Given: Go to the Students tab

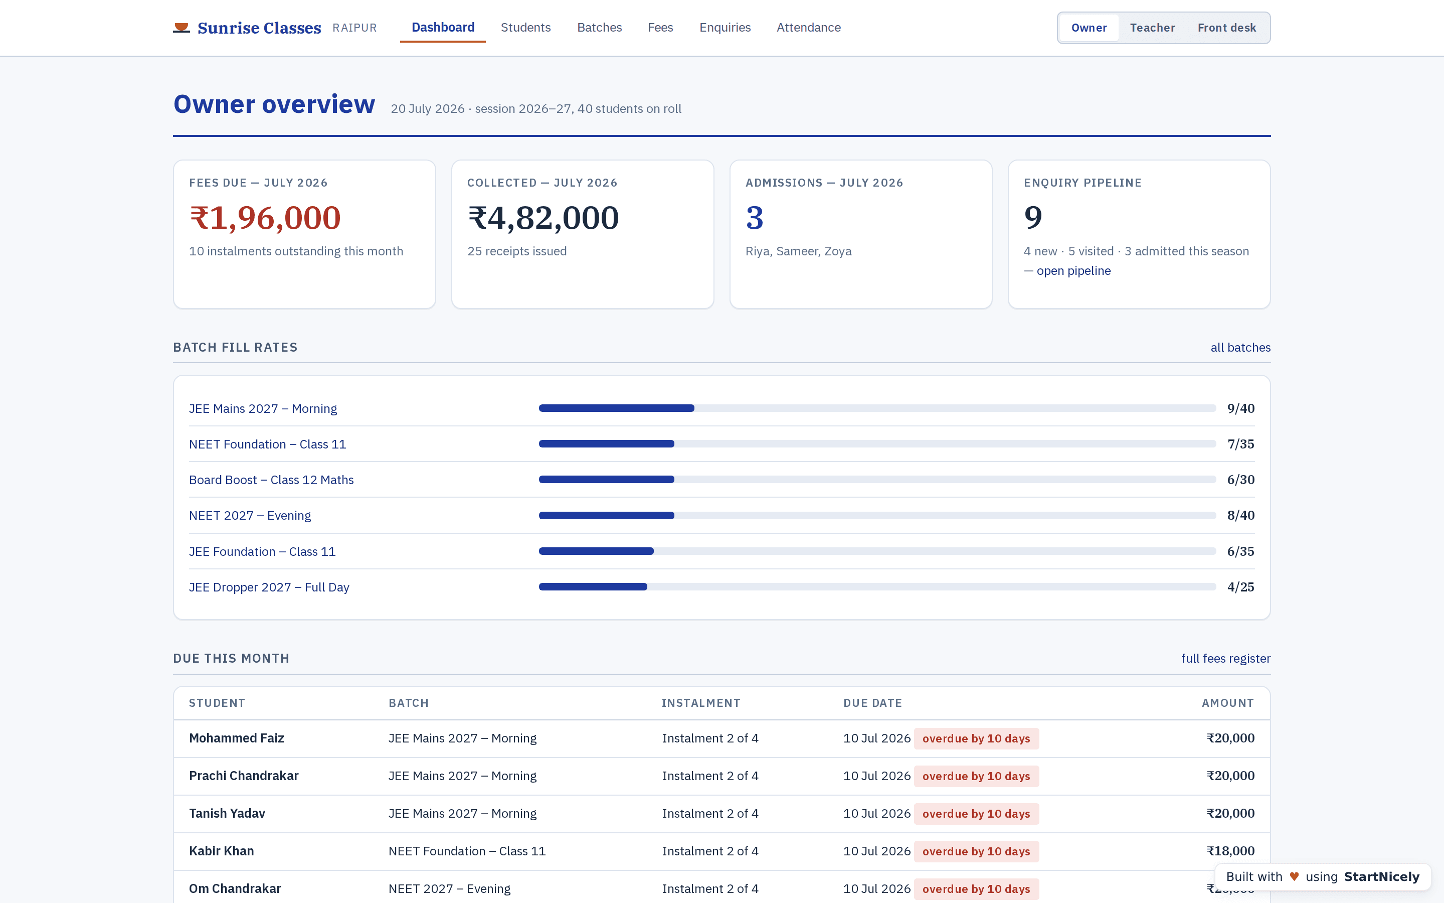Looking at the screenshot, I should tap(525, 28).
